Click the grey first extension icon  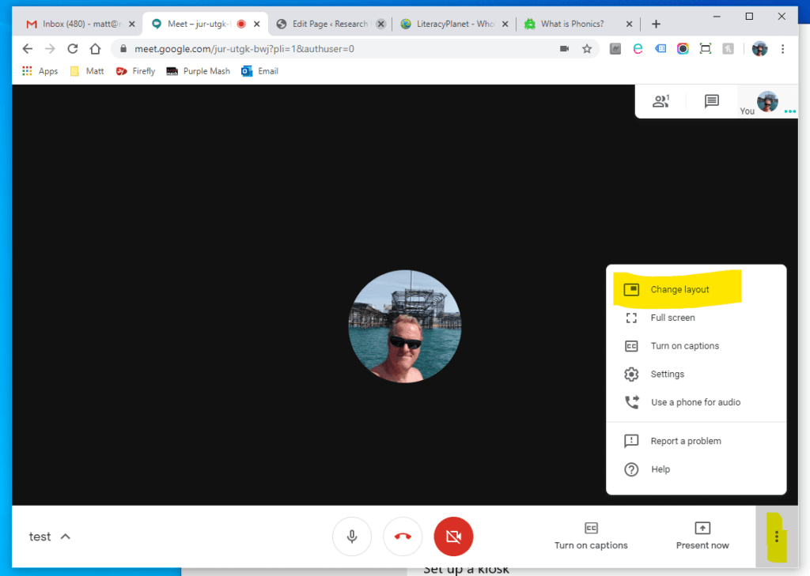(x=615, y=48)
